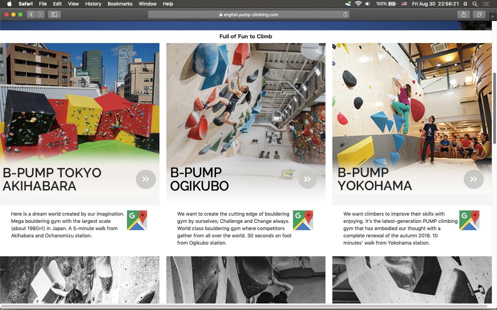The width and height of the screenshot is (497, 310).
Task: Open the B-PUMP YOKOHAMA title link
Action: [x=375, y=179]
